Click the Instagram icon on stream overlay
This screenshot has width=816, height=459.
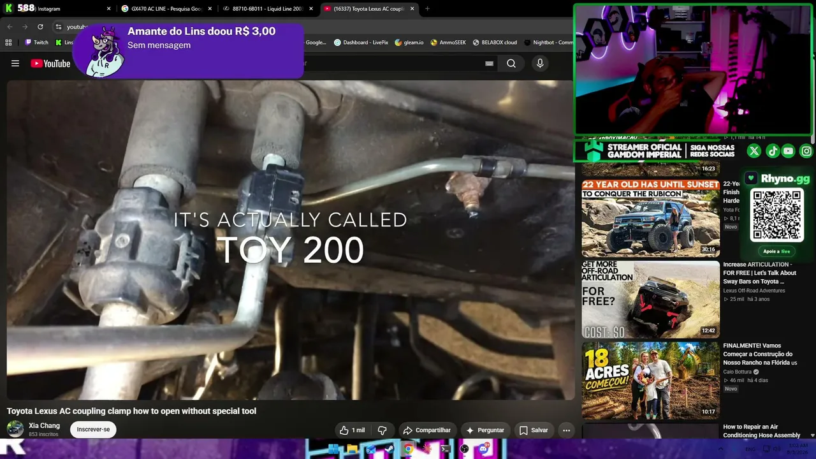pyautogui.click(x=806, y=151)
